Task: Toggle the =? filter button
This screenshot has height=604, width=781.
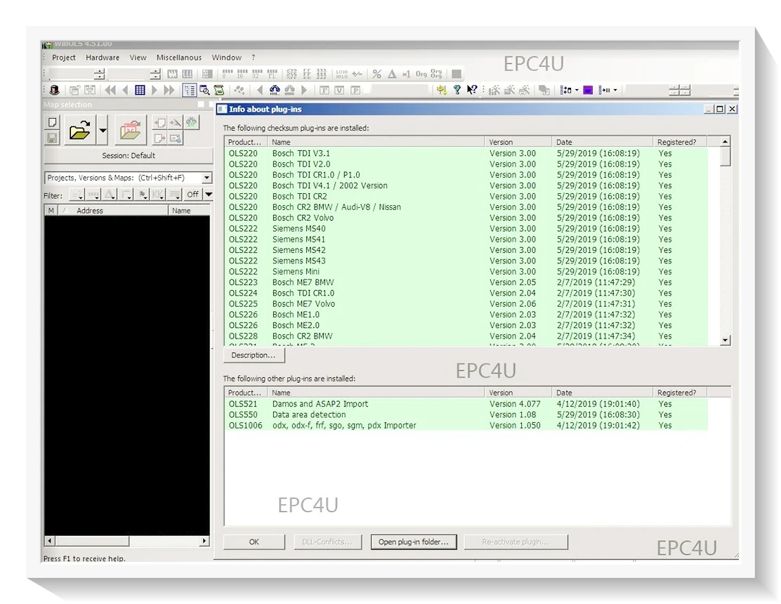Action: pyautogui.click(x=77, y=195)
